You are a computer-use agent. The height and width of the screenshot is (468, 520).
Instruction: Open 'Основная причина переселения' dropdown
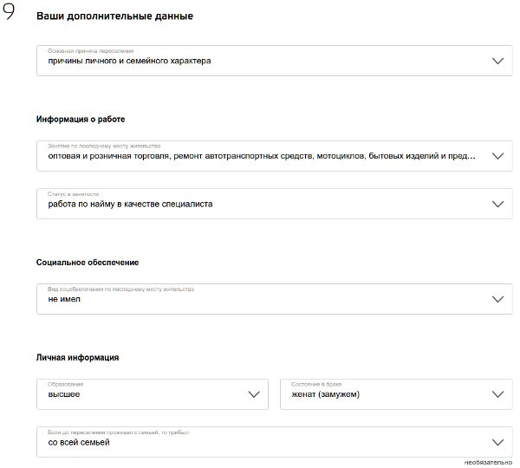pos(260,61)
